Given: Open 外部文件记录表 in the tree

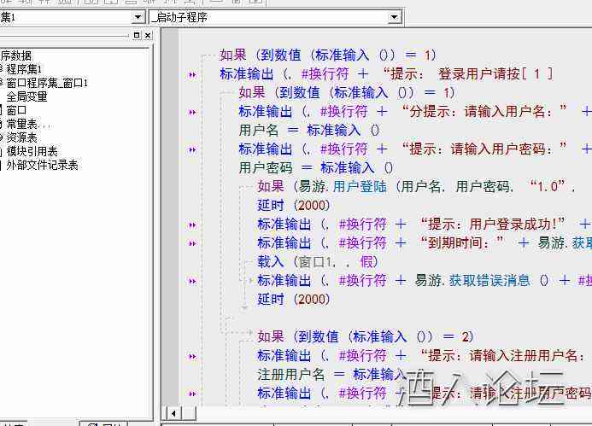Looking at the screenshot, I should (x=42, y=165).
